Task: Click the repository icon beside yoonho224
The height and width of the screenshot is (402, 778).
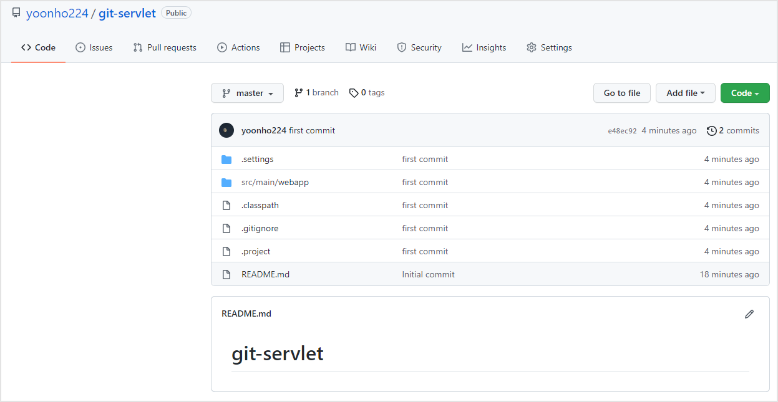Action: (x=16, y=13)
